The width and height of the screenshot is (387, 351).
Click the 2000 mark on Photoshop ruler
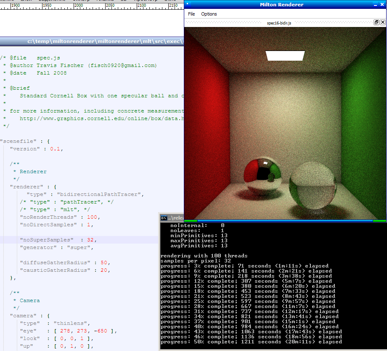coord(78,5)
